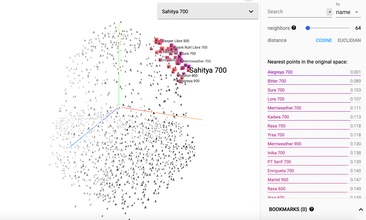Toggle the regex search button
Viewport: 366px width, 220px height.
(329, 12)
